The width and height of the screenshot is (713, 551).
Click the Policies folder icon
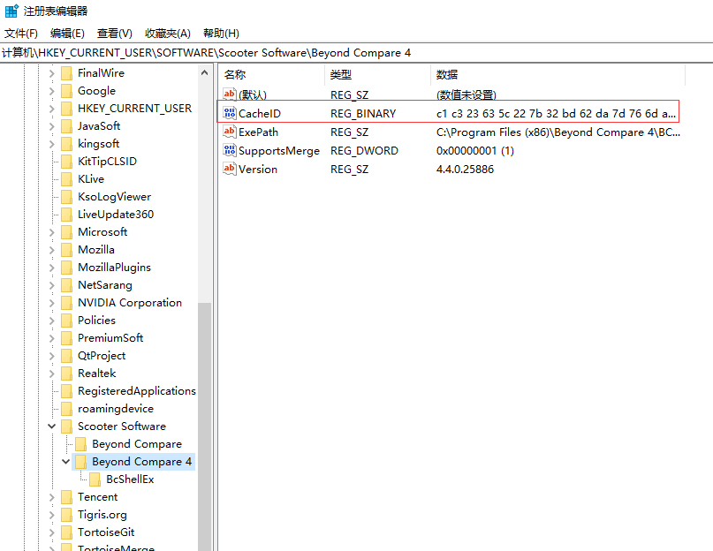click(66, 321)
